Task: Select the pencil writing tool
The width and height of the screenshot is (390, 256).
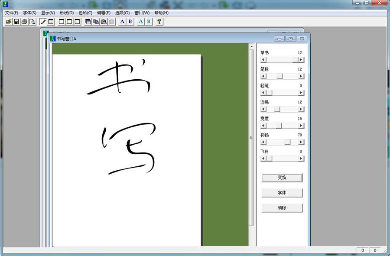Action: point(43,22)
